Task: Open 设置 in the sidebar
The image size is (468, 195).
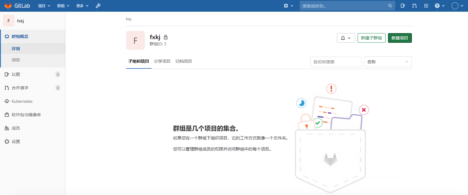Action: coord(33,142)
